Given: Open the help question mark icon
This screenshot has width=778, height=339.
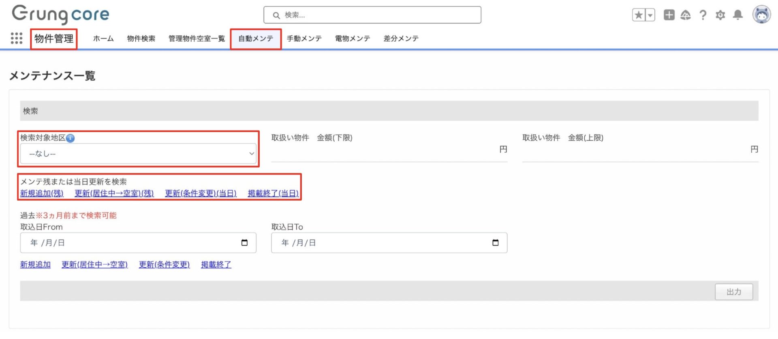Looking at the screenshot, I should tap(703, 15).
